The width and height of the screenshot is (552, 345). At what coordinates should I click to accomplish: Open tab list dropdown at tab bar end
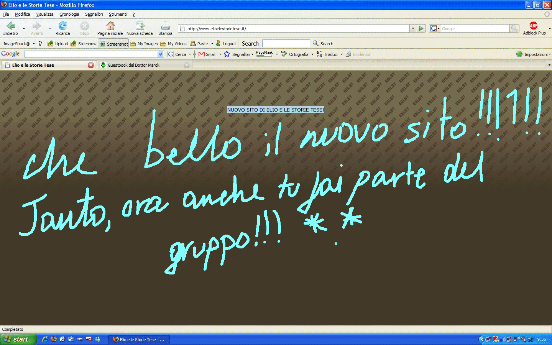point(549,65)
